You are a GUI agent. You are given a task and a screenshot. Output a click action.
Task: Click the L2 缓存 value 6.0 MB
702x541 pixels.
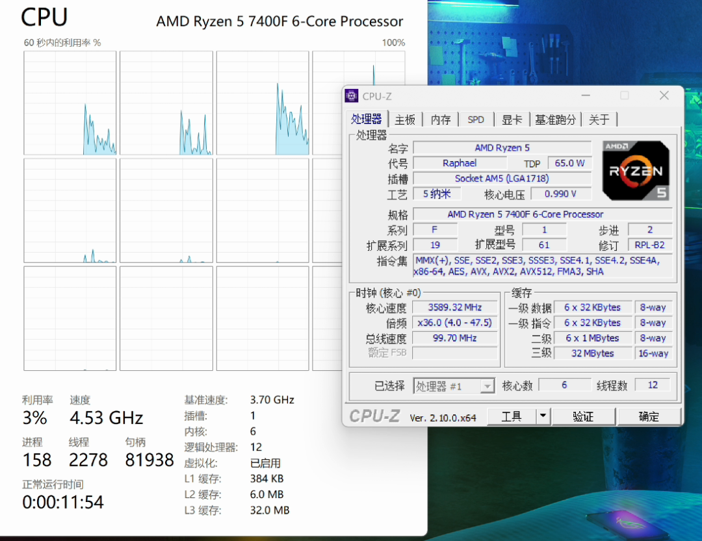click(266, 494)
